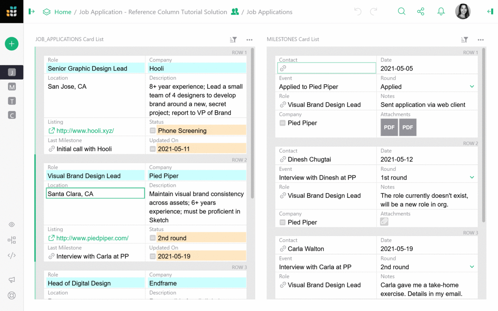Click the search magnifier icon
Image resolution: width=498 pixels, height=311 pixels.
(x=401, y=12)
